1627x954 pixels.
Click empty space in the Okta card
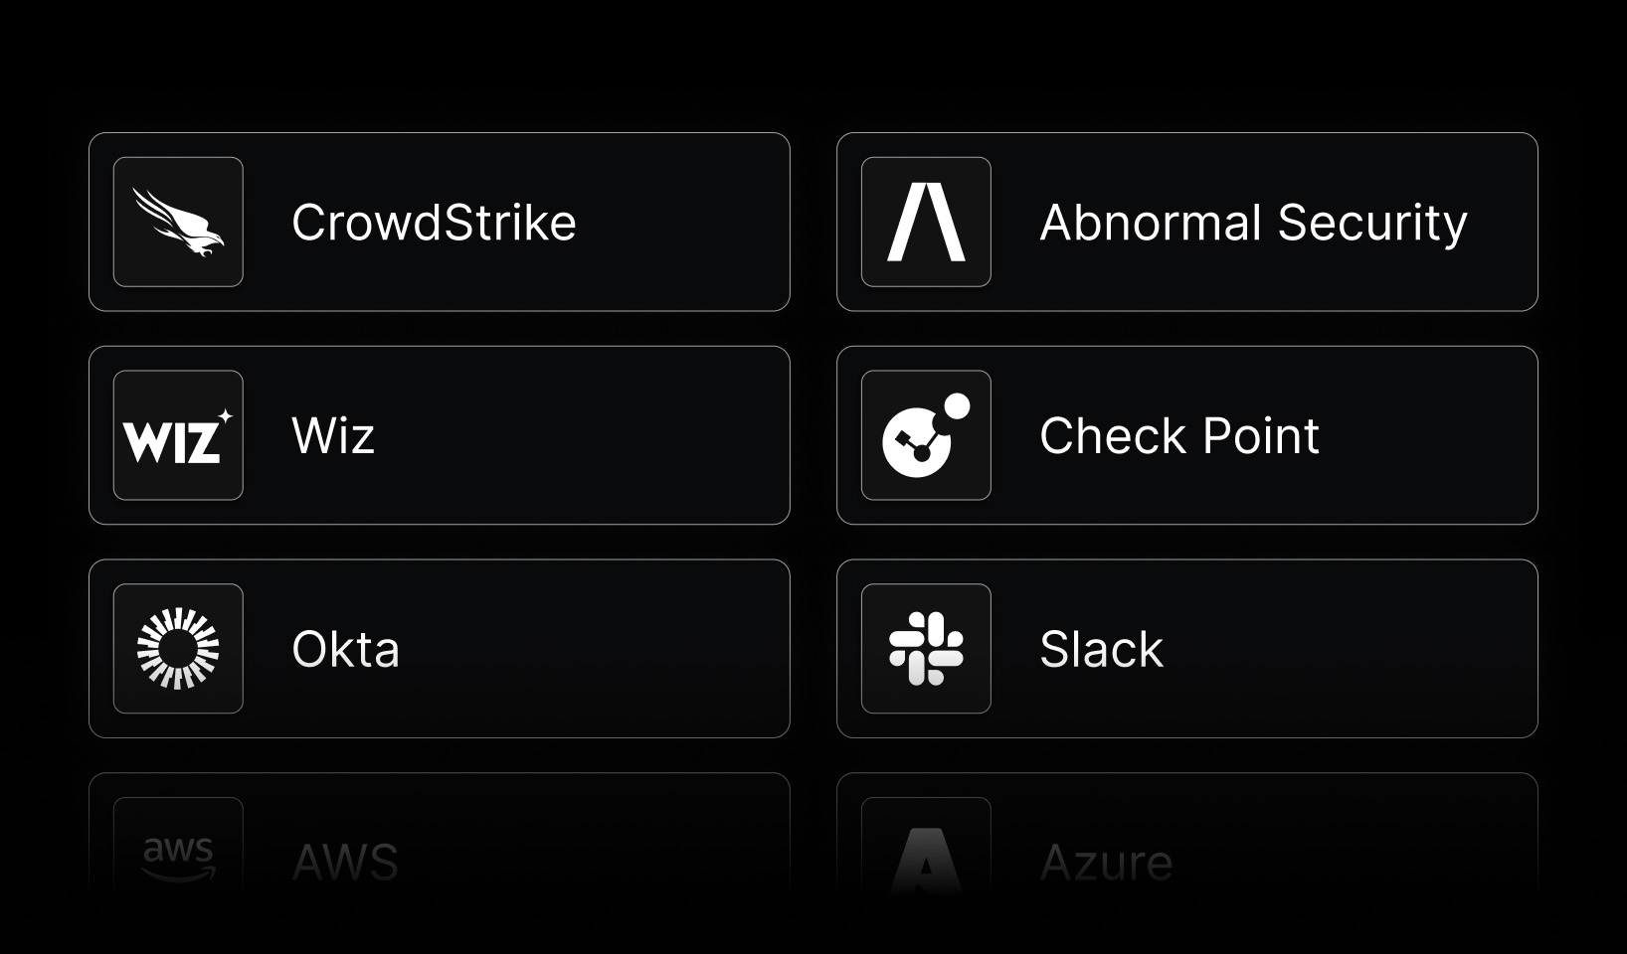tap(597, 649)
